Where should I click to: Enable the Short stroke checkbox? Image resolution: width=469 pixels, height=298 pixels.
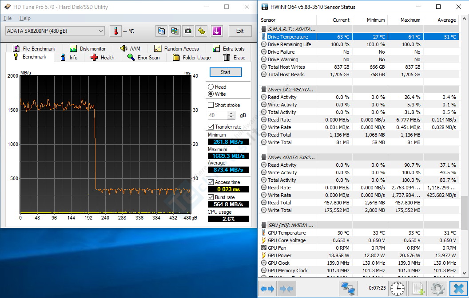pyautogui.click(x=211, y=105)
